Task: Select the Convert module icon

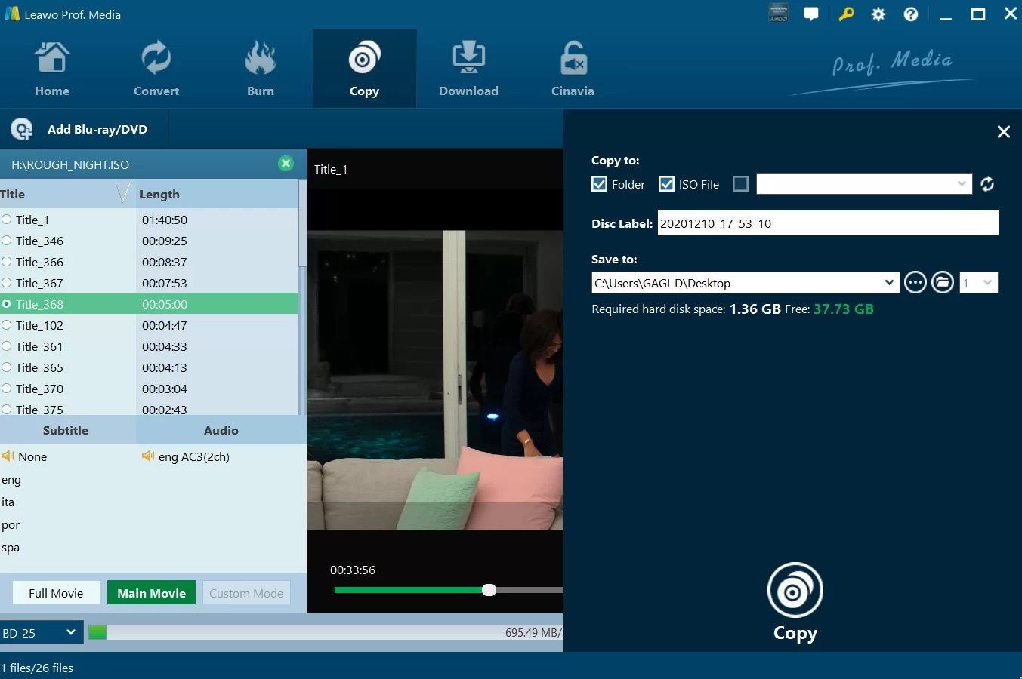Action: 156,66
